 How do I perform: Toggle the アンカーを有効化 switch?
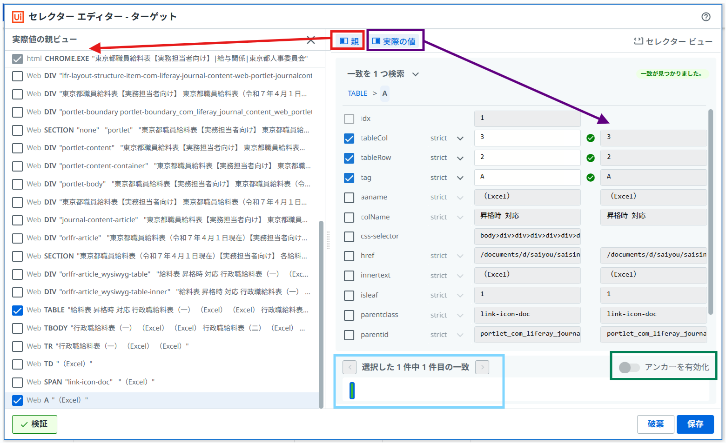(629, 368)
